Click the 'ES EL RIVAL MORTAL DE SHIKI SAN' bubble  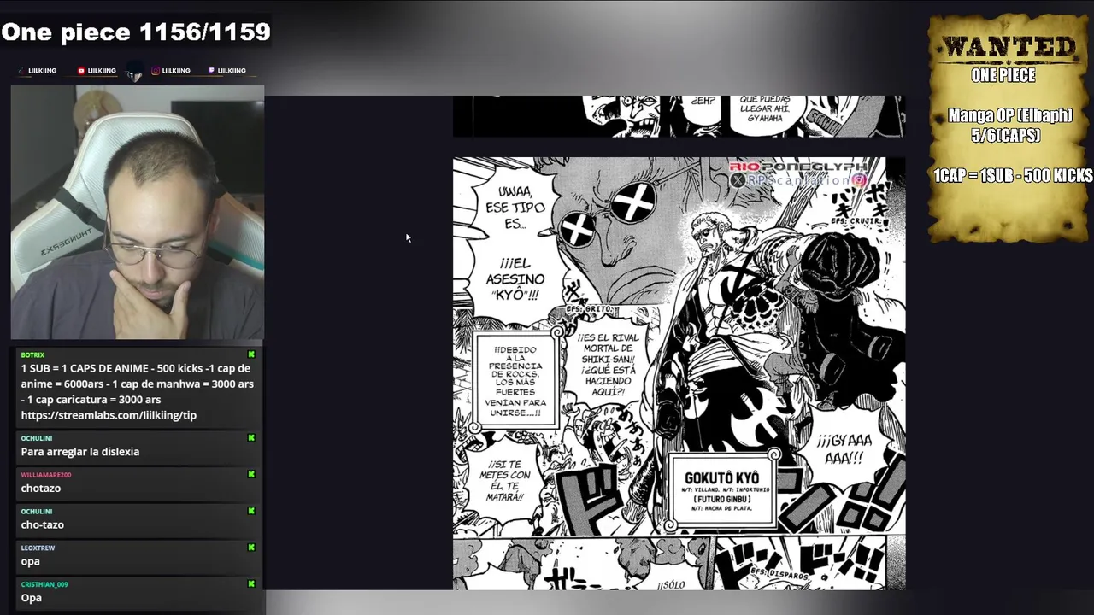pos(607,366)
